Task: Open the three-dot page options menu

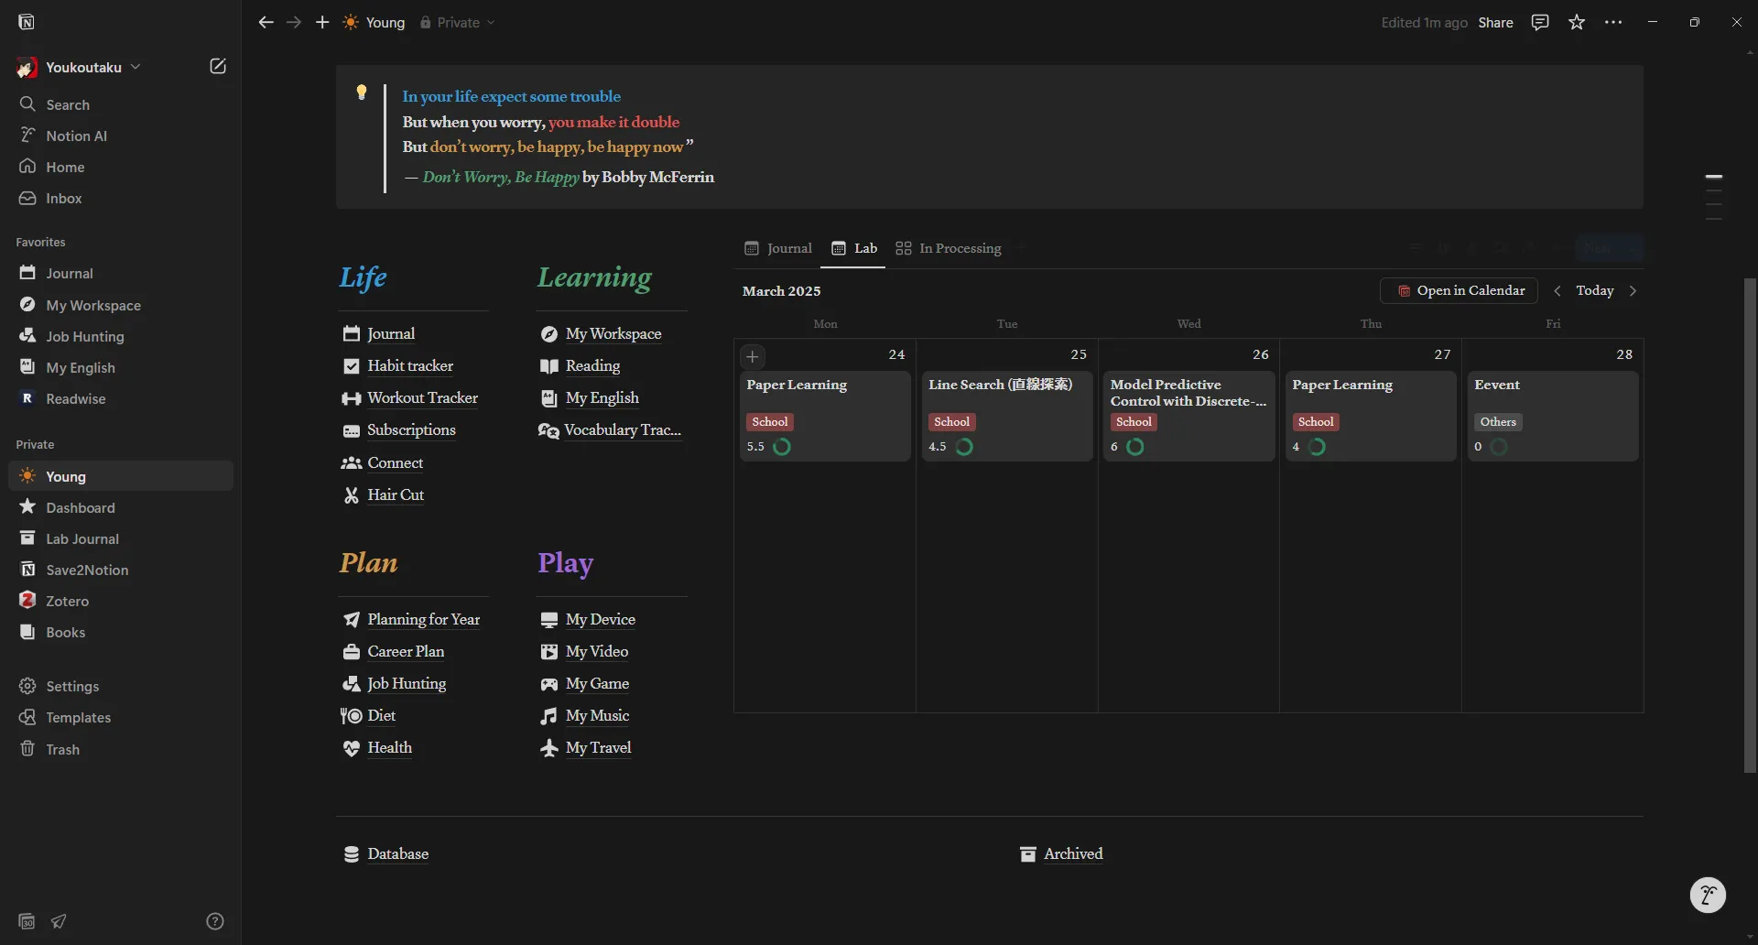Action: pos(1613,23)
